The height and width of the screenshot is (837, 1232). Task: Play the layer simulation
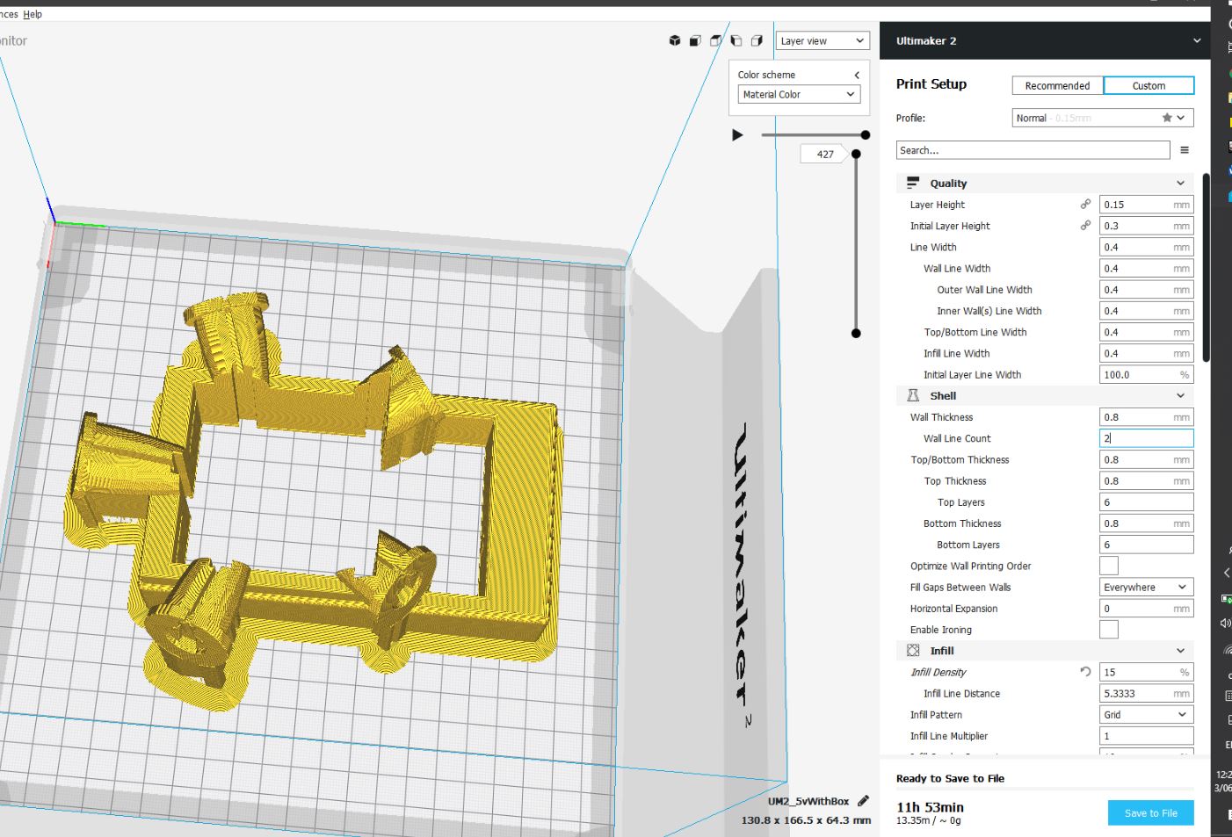tap(738, 134)
